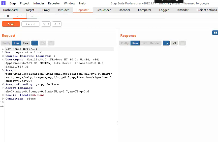Open Request panel options hamburger menu

pos(51,43)
